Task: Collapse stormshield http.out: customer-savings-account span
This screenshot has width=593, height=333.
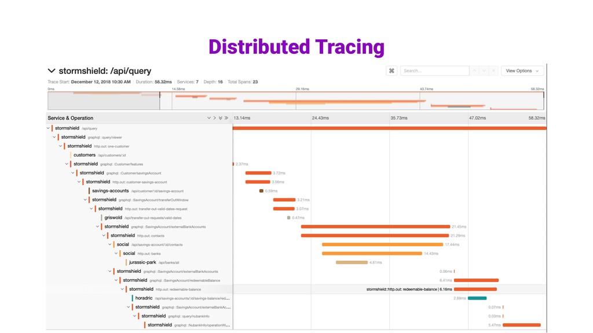Action: [79, 182]
